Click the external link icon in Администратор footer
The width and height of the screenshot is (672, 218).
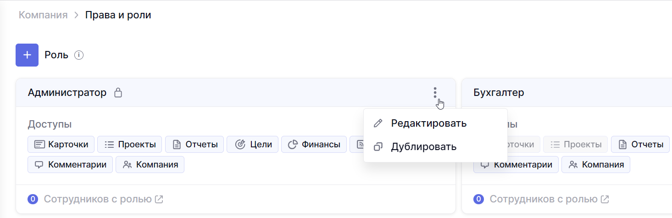[x=159, y=199]
